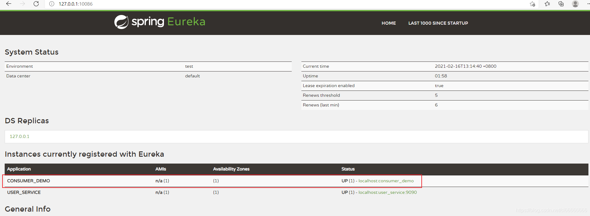590x216 pixels.
Task: Open site information icon in address bar
Action: pos(52,4)
